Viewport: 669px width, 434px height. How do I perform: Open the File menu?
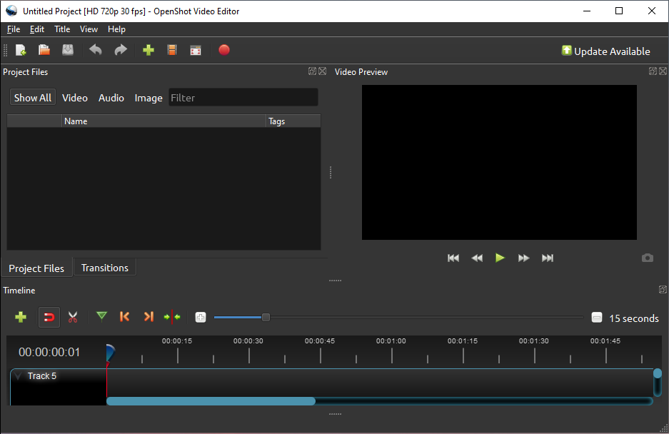[x=14, y=29]
